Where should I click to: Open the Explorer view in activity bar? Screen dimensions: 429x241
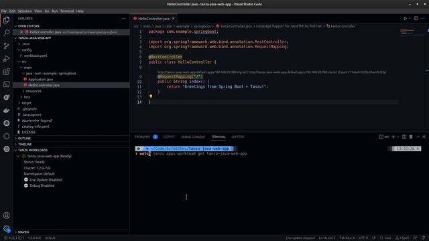coord(6,20)
